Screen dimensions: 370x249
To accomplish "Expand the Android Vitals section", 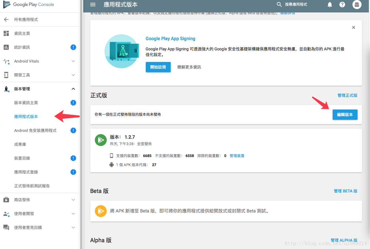I will pos(73,61).
